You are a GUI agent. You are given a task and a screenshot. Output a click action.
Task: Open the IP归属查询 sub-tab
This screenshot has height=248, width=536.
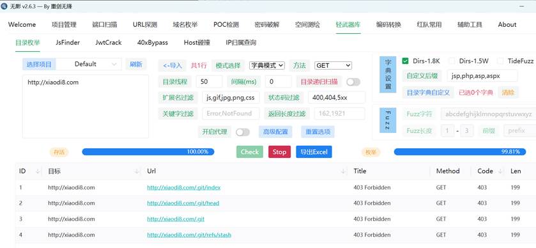pos(241,43)
